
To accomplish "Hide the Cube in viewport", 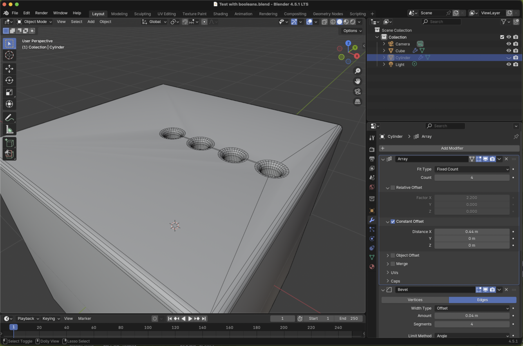I will coord(509,51).
